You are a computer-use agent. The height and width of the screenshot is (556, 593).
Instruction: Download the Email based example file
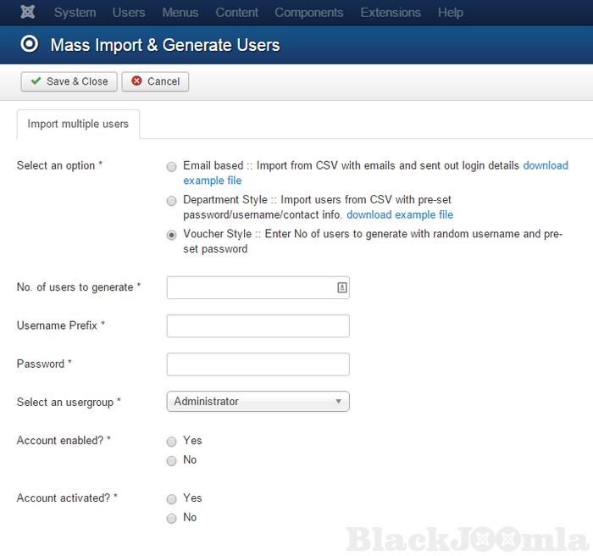pos(546,165)
